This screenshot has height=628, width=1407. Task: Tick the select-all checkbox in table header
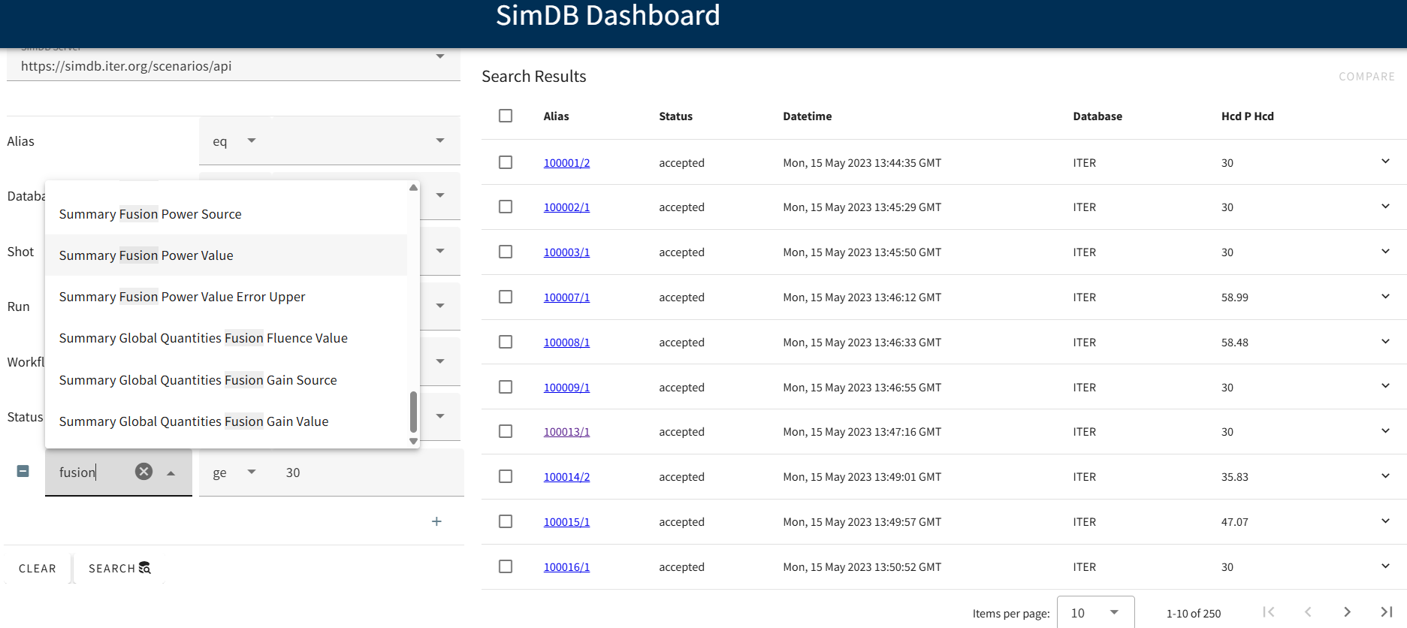coord(506,116)
